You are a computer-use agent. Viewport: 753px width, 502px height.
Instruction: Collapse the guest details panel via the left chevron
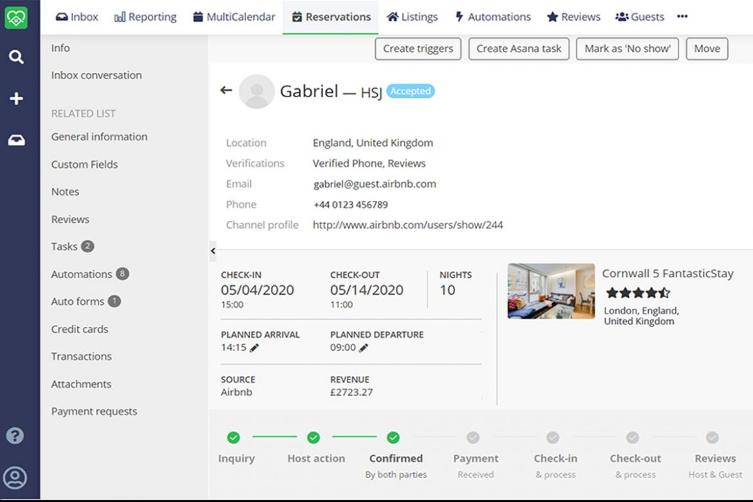(x=213, y=252)
